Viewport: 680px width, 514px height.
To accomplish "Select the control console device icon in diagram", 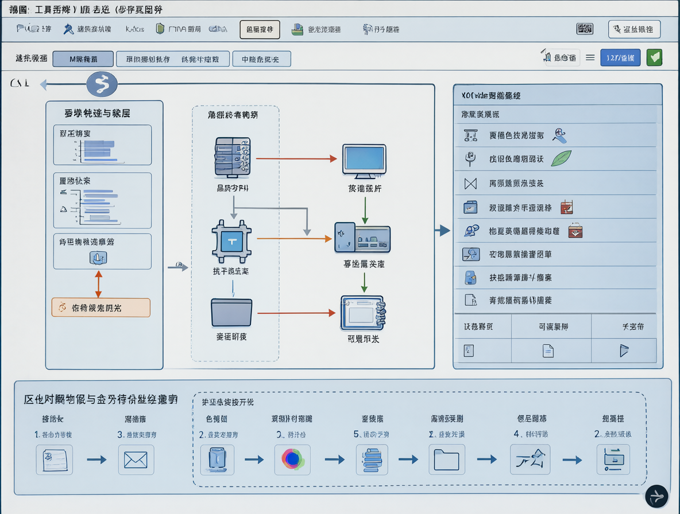I will coord(362,237).
